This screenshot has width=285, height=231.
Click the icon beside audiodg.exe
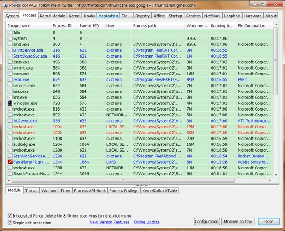(x=10, y=144)
